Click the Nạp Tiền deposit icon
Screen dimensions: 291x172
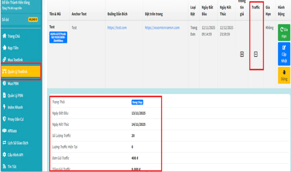point(4,48)
